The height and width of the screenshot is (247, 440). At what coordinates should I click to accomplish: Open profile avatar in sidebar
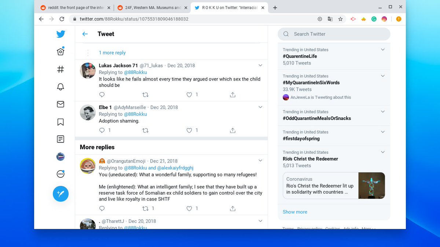click(61, 157)
